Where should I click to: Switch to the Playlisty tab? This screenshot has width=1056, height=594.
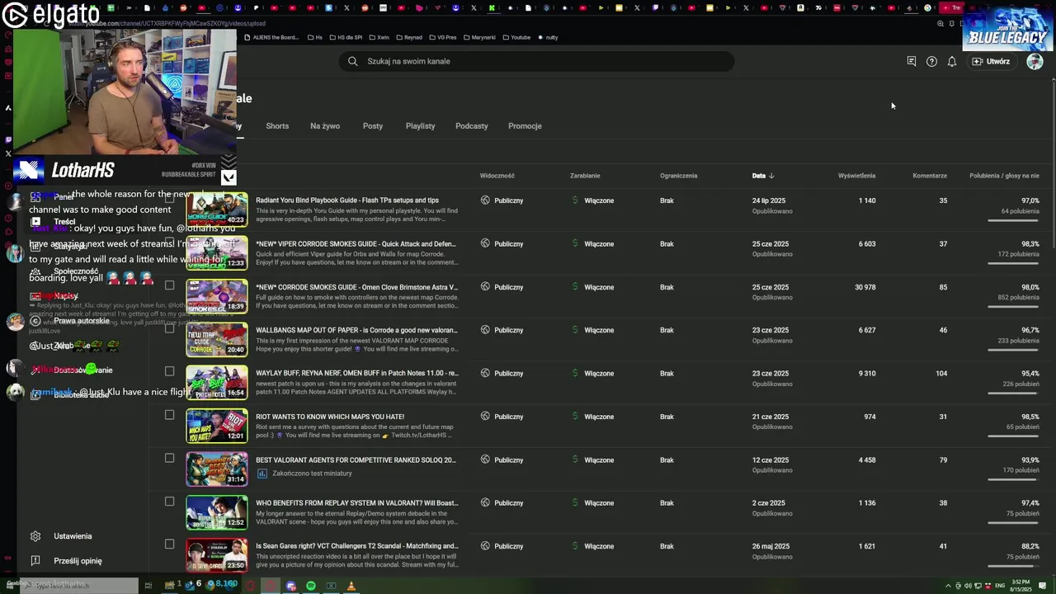tap(420, 126)
